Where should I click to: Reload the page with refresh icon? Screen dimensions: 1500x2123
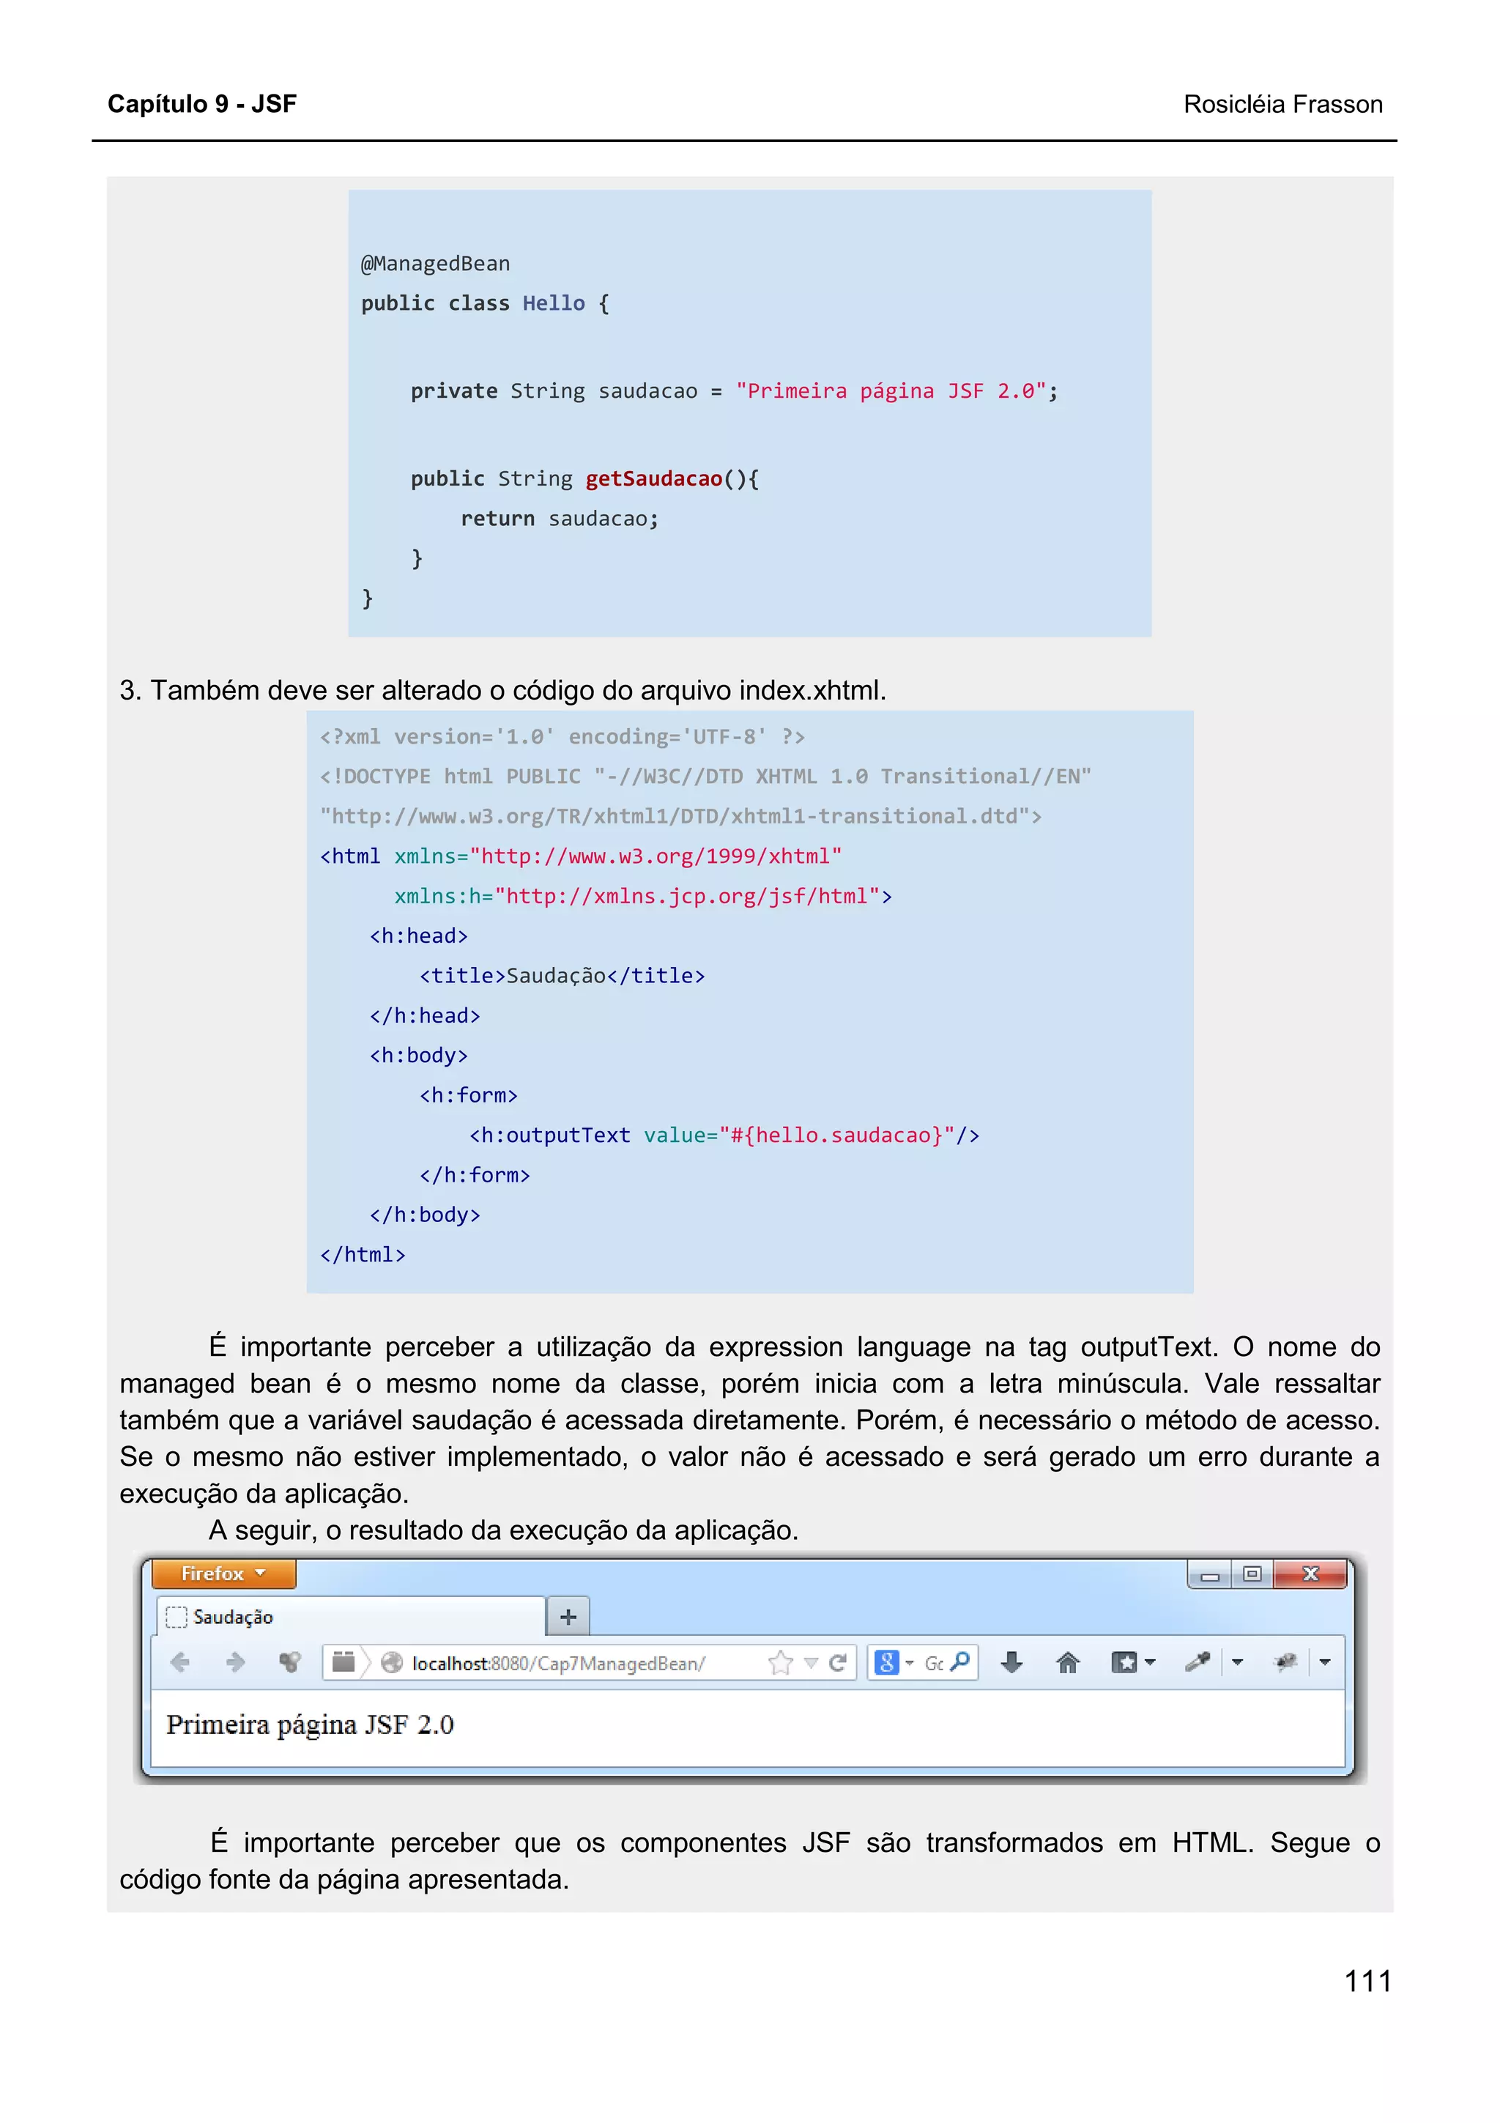tap(839, 1662)
